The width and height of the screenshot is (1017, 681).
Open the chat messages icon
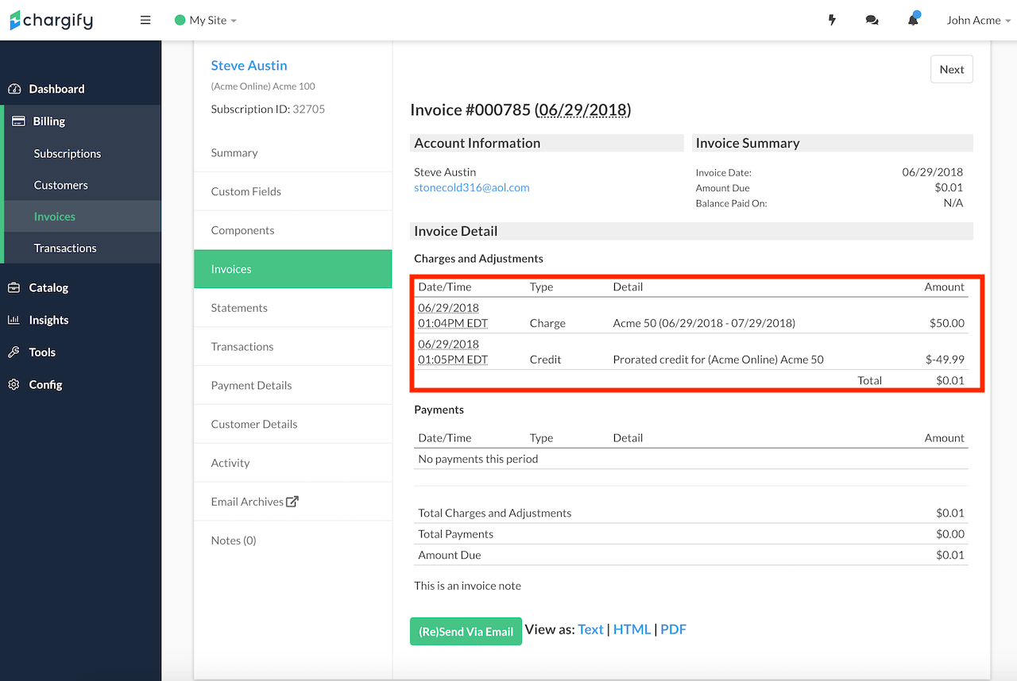(x=872, y=21)
